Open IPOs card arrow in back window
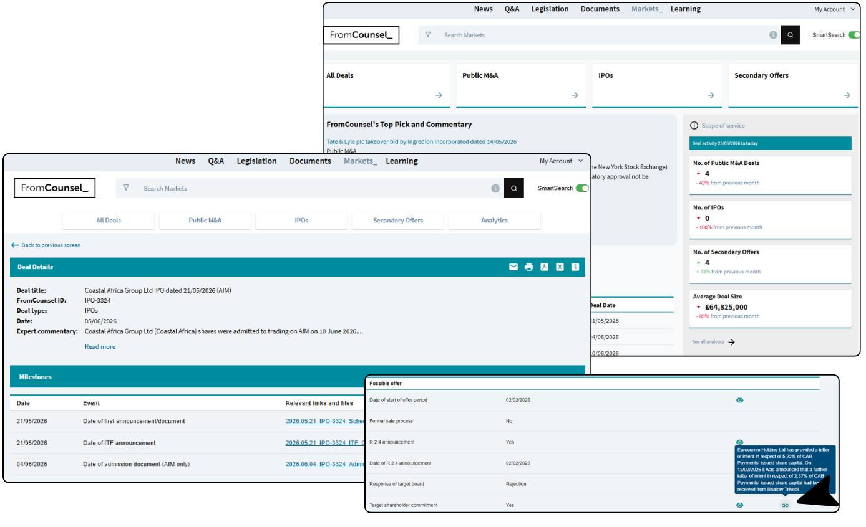This screenshot has width=866, height=527. 711,95
